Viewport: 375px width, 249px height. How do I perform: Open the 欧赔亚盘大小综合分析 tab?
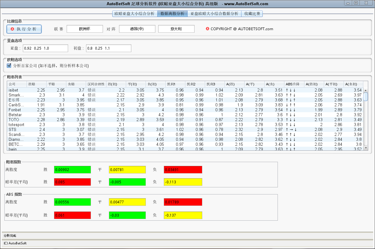pos(134,14)
